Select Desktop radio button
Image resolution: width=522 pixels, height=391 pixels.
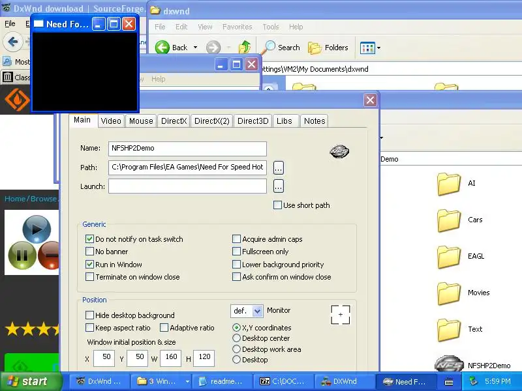[236, 360]
